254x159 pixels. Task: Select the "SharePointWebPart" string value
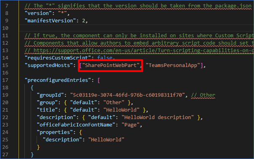(x=111, y=65)
